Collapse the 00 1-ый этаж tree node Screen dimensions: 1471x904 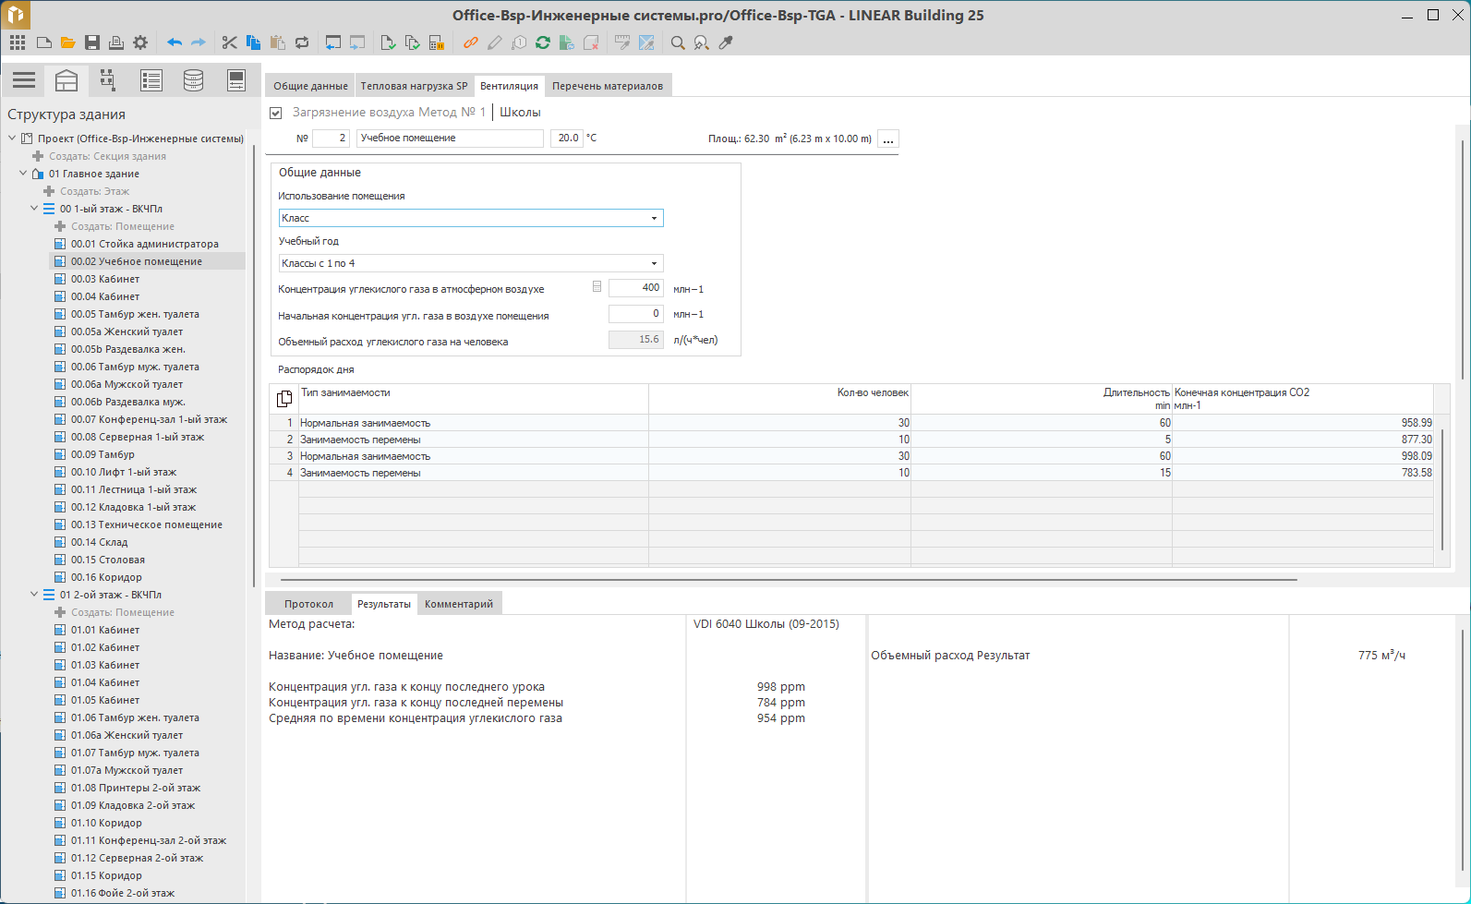click(34, 209)
